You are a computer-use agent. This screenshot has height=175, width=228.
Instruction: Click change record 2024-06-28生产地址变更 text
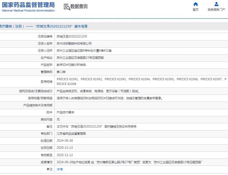point(129,162)
